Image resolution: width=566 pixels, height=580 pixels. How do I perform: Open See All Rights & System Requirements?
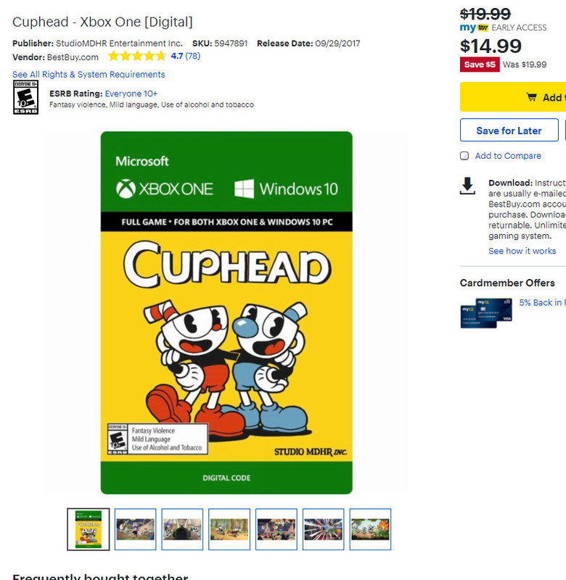(x=89, y=75)
